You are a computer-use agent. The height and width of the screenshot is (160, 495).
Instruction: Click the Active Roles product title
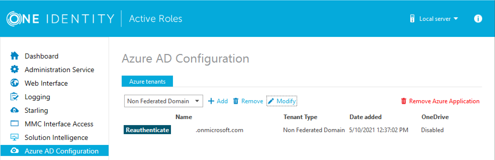[x=156, y=19]
